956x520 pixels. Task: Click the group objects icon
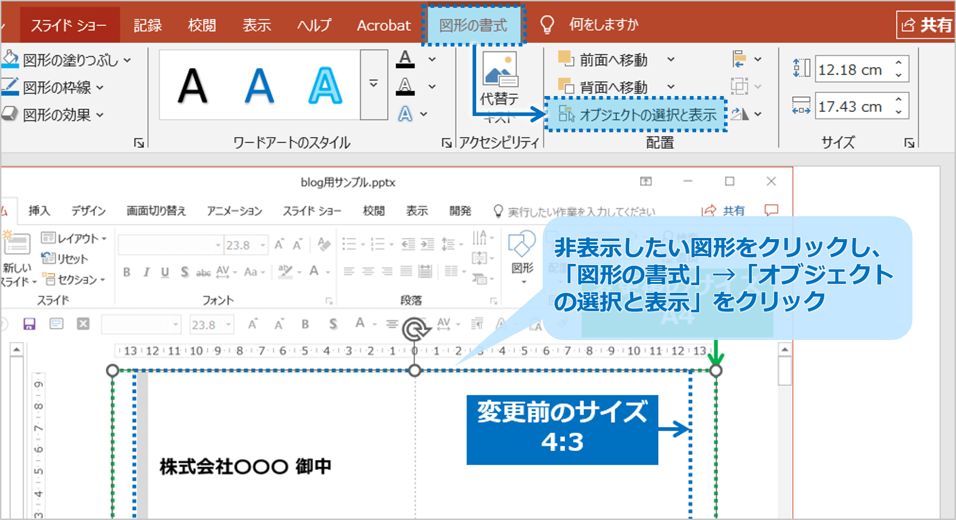click(740, 86)
